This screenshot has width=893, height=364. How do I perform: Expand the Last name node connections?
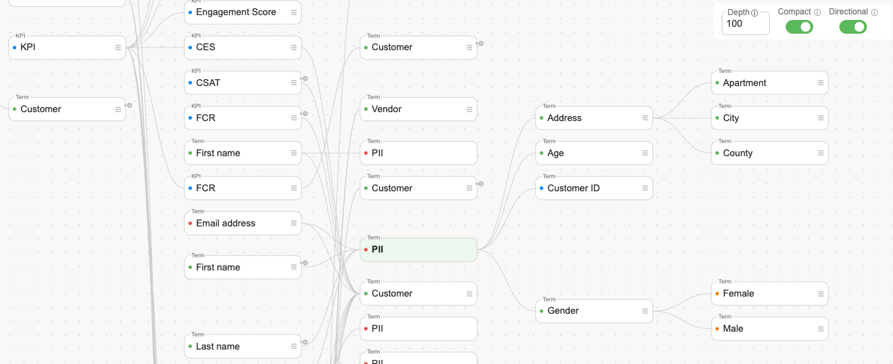point(305,342)
